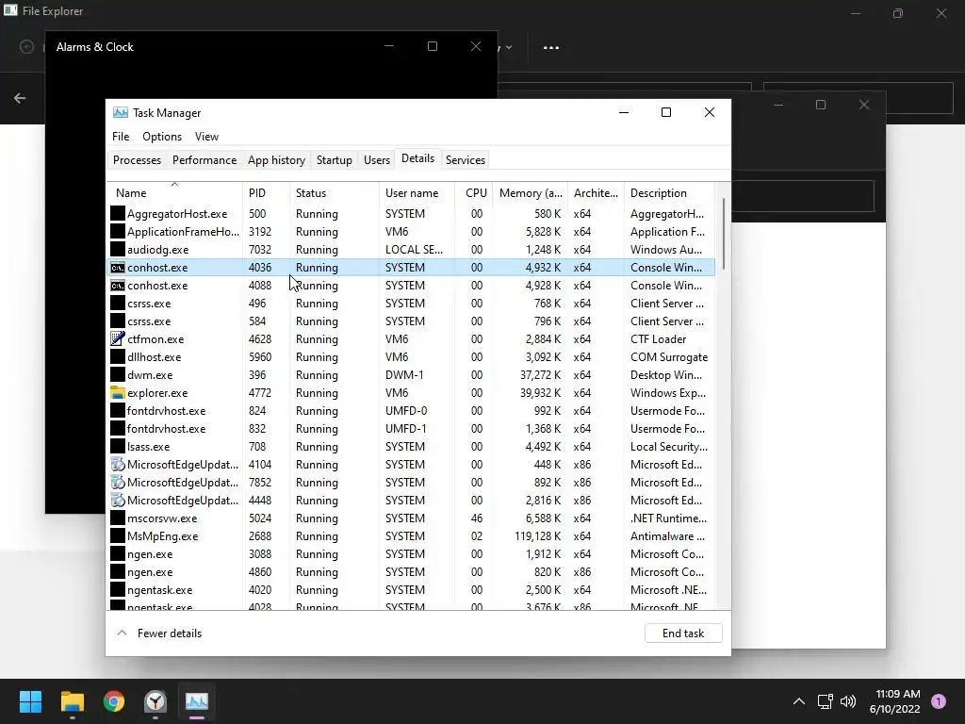Viewport: 965px width, 724px height.
Task: Open the Options menu in Task Manager
Action: pyautogui.click(x=162, y=137)
